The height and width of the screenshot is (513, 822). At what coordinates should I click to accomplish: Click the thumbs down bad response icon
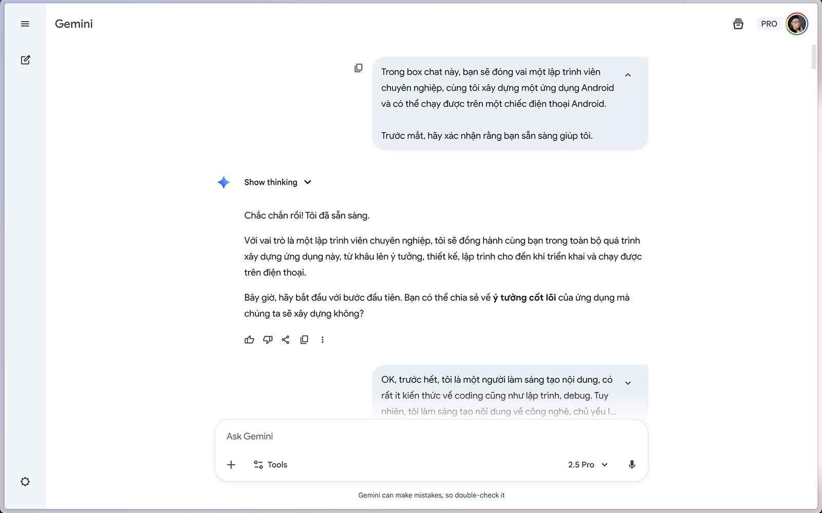268,340
